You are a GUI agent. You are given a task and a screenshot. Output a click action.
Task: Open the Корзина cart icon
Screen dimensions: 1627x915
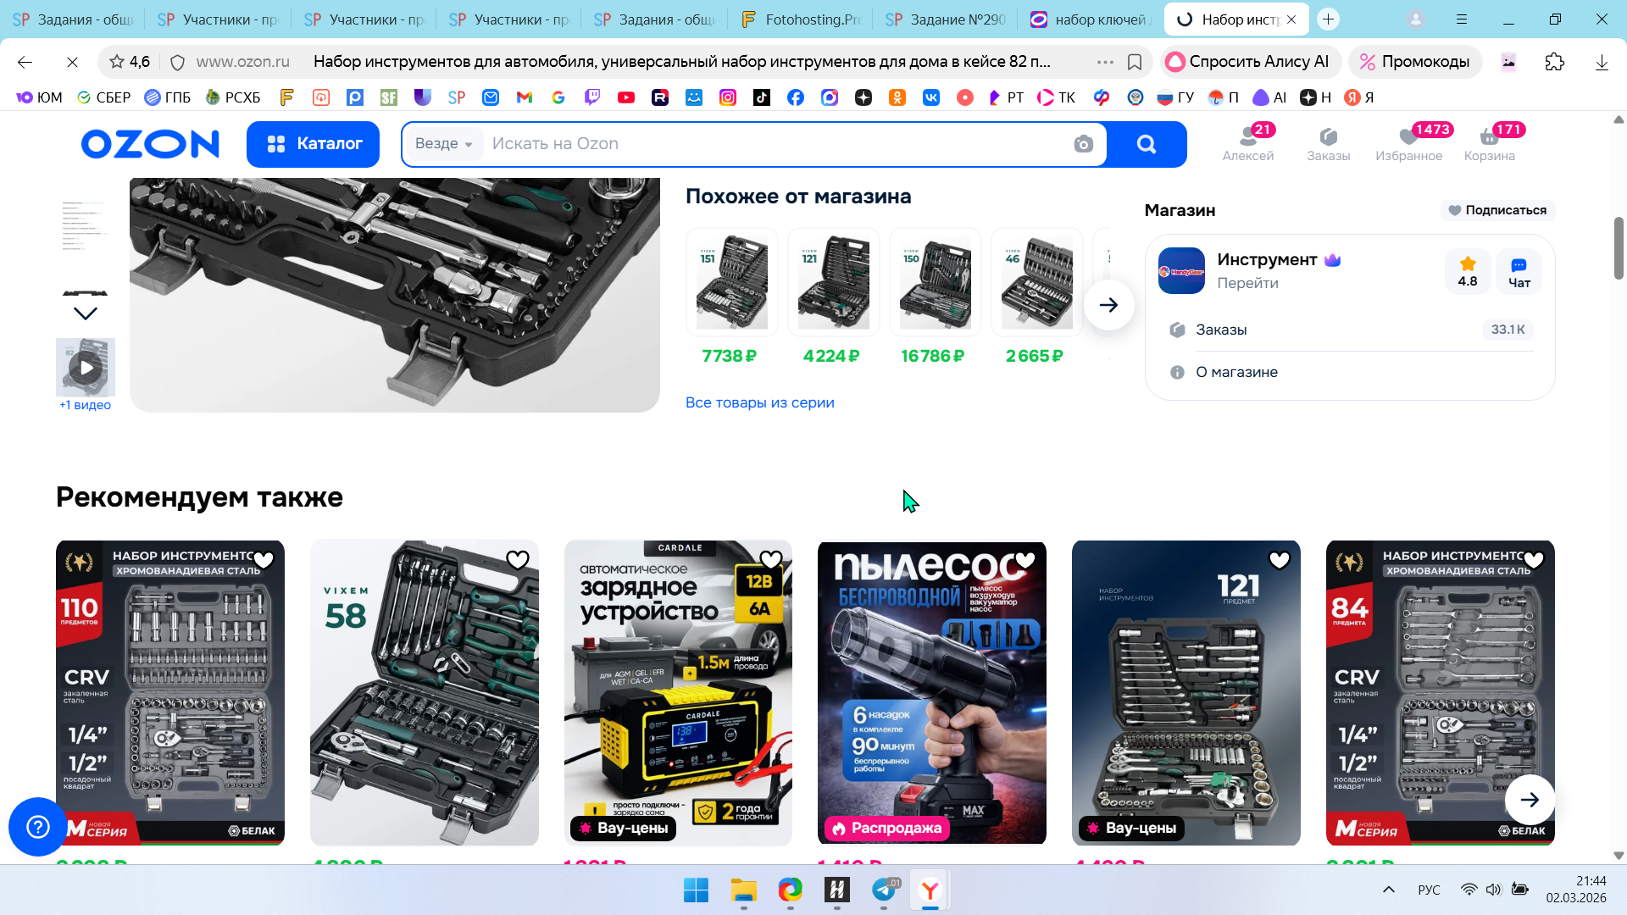(1489, 143)
